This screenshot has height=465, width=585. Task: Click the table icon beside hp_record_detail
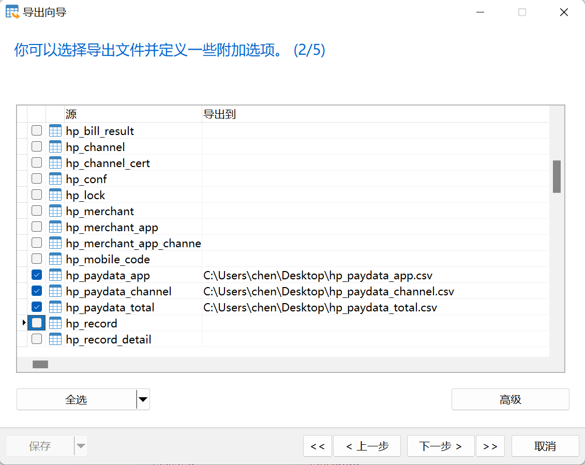pyautogui.click(x=55, y=339)
